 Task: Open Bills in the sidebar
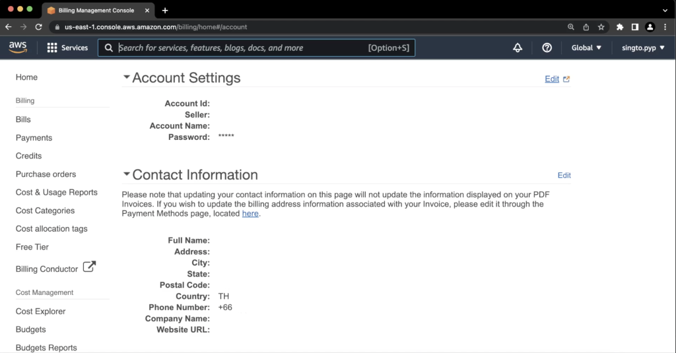click(x=23, y=119)
